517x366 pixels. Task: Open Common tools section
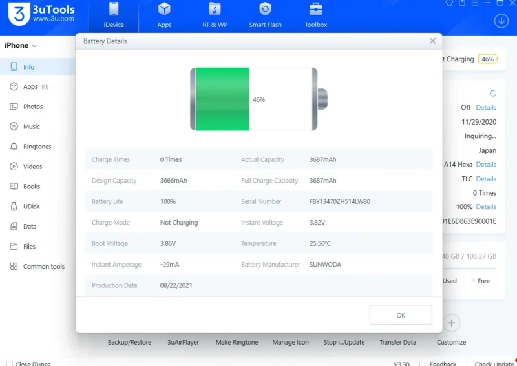[44, 266]
